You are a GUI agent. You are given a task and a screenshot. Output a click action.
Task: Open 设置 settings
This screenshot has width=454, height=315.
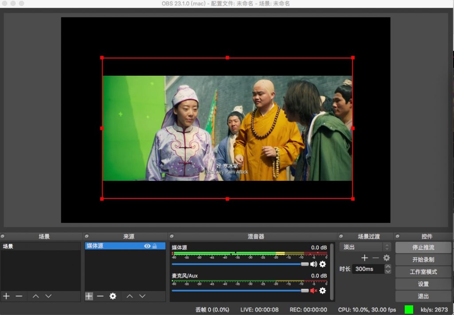(x=423, y=284)
